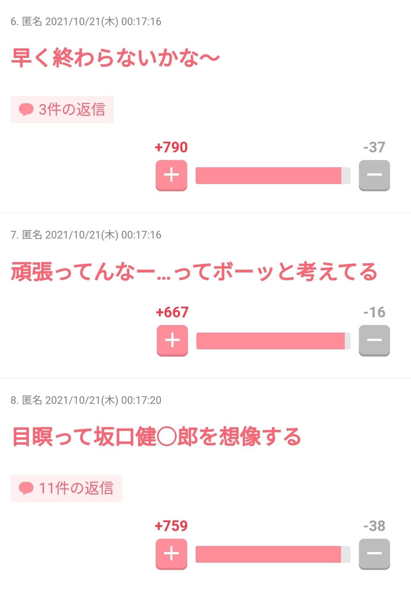The width and height of the screenshot is (411, 589).
Task: Click the vote ratio bar on comment 7
Action: click(x=273, y=341)
